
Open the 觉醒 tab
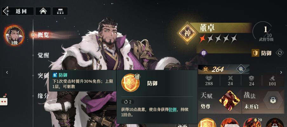43,55
